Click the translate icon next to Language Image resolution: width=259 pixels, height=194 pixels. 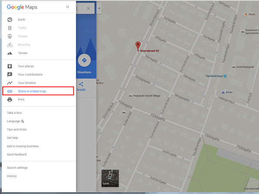(x=22, y=121)
